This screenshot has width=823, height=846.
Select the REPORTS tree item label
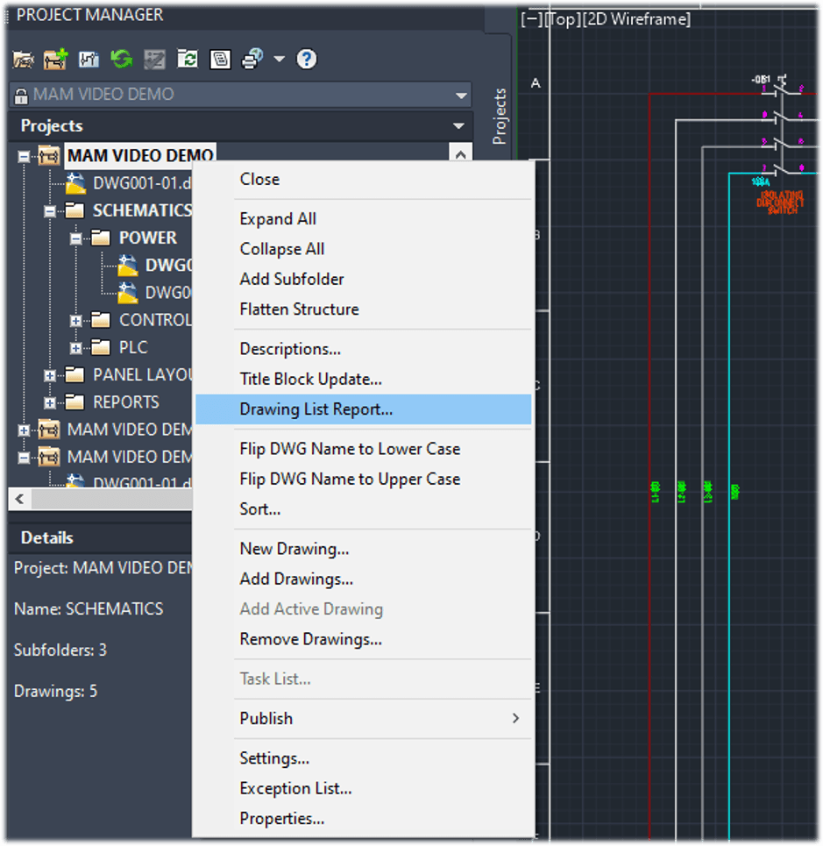(126, 402)
